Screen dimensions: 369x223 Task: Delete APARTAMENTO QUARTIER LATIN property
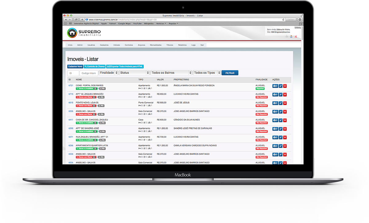pos(285,146)
